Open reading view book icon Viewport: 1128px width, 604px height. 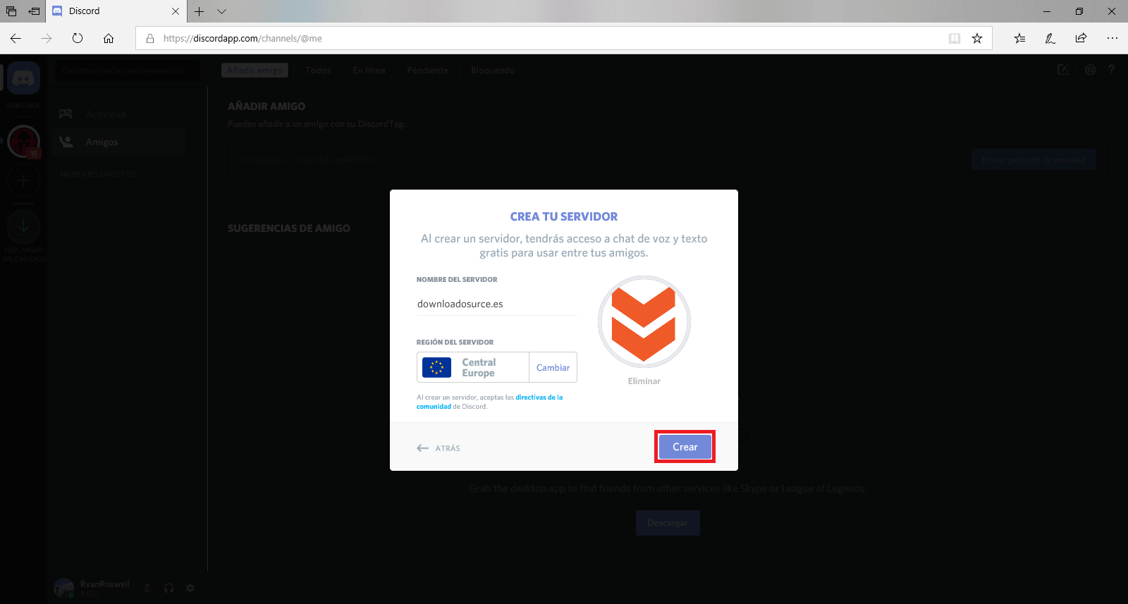[955, 39]
